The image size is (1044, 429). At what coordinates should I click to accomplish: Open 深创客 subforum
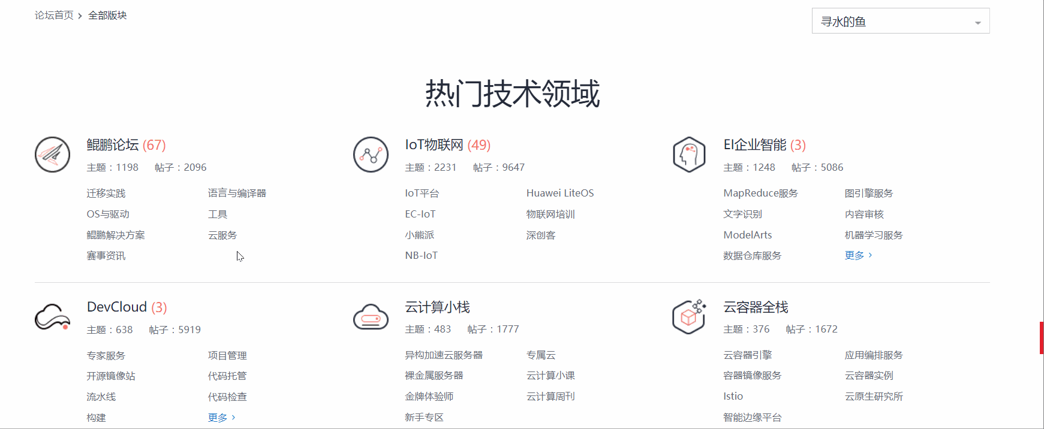tap(541, 235)
